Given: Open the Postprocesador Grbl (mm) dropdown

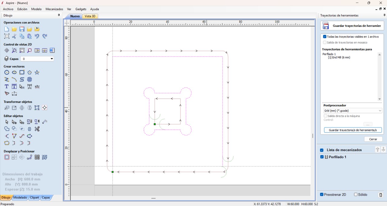Looking at the screenshot, I should pyautogui.click(x=353, y=111).
